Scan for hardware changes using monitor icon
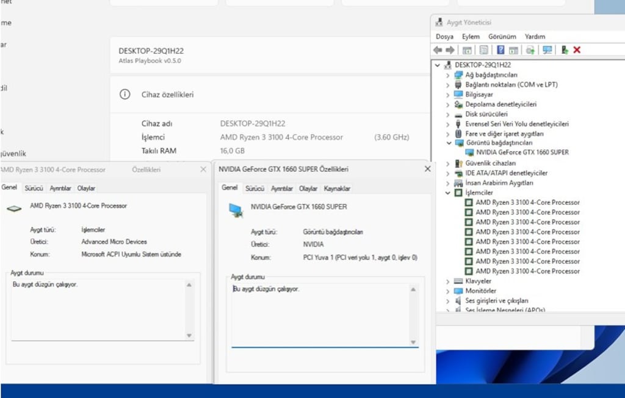 coord(547,50)
